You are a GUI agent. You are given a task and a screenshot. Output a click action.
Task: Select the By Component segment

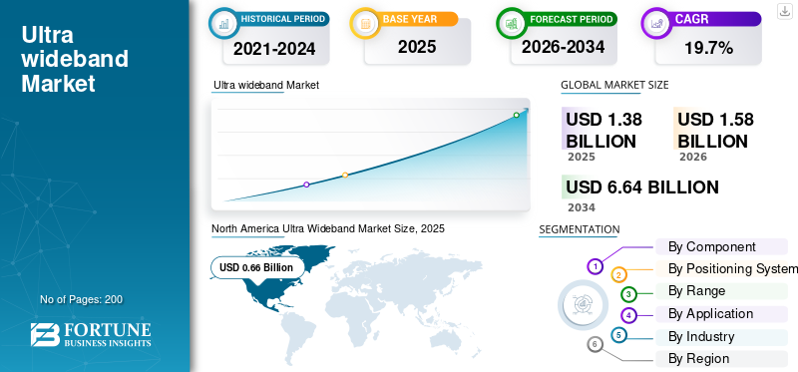click(721, 246)
